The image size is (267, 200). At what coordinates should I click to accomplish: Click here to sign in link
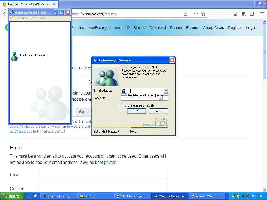34,55
